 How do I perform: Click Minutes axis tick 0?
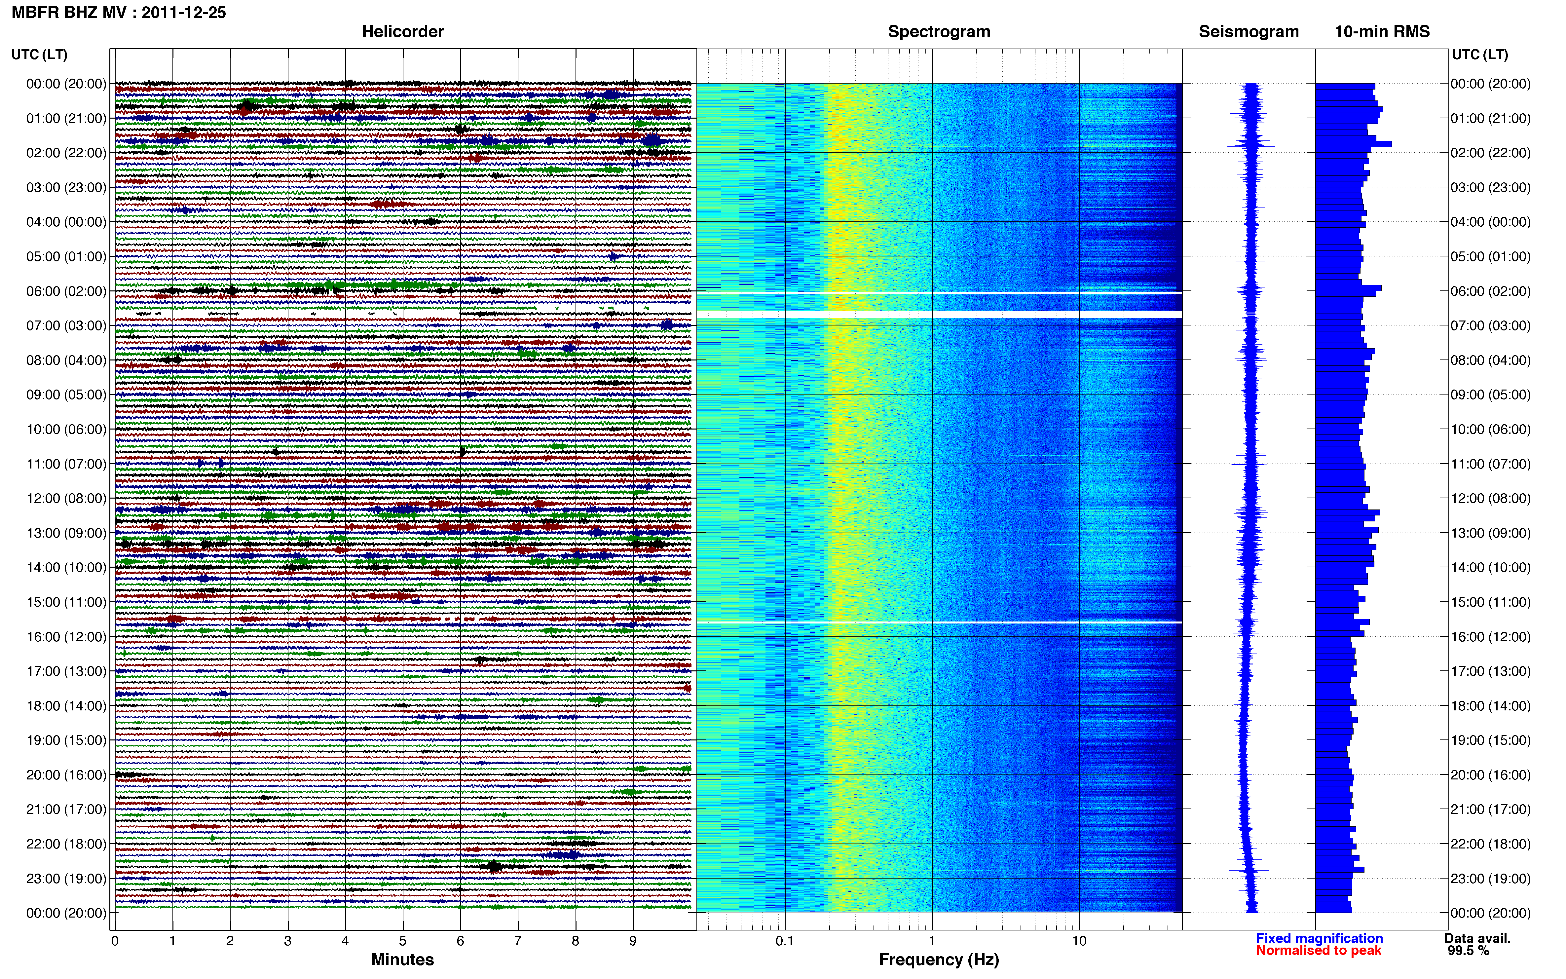tap(115, 941)
